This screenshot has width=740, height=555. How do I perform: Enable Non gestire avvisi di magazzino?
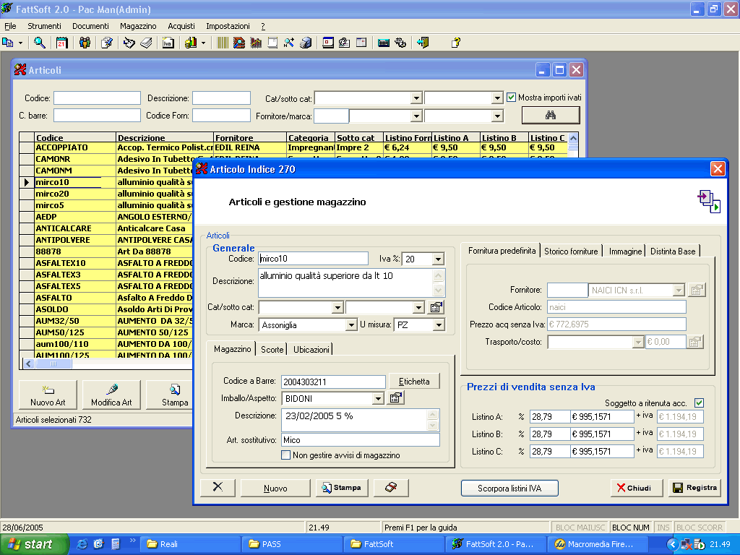pyautogui.click(x=285, y=455)
